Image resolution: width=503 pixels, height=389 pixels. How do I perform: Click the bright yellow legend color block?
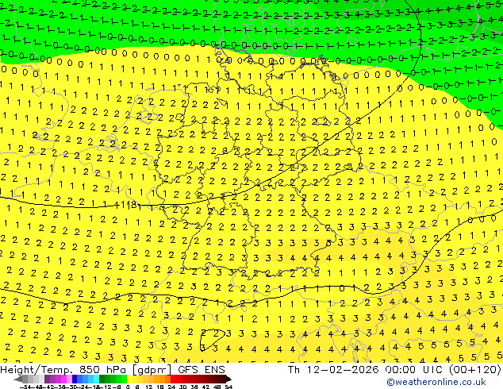(130, 379)
